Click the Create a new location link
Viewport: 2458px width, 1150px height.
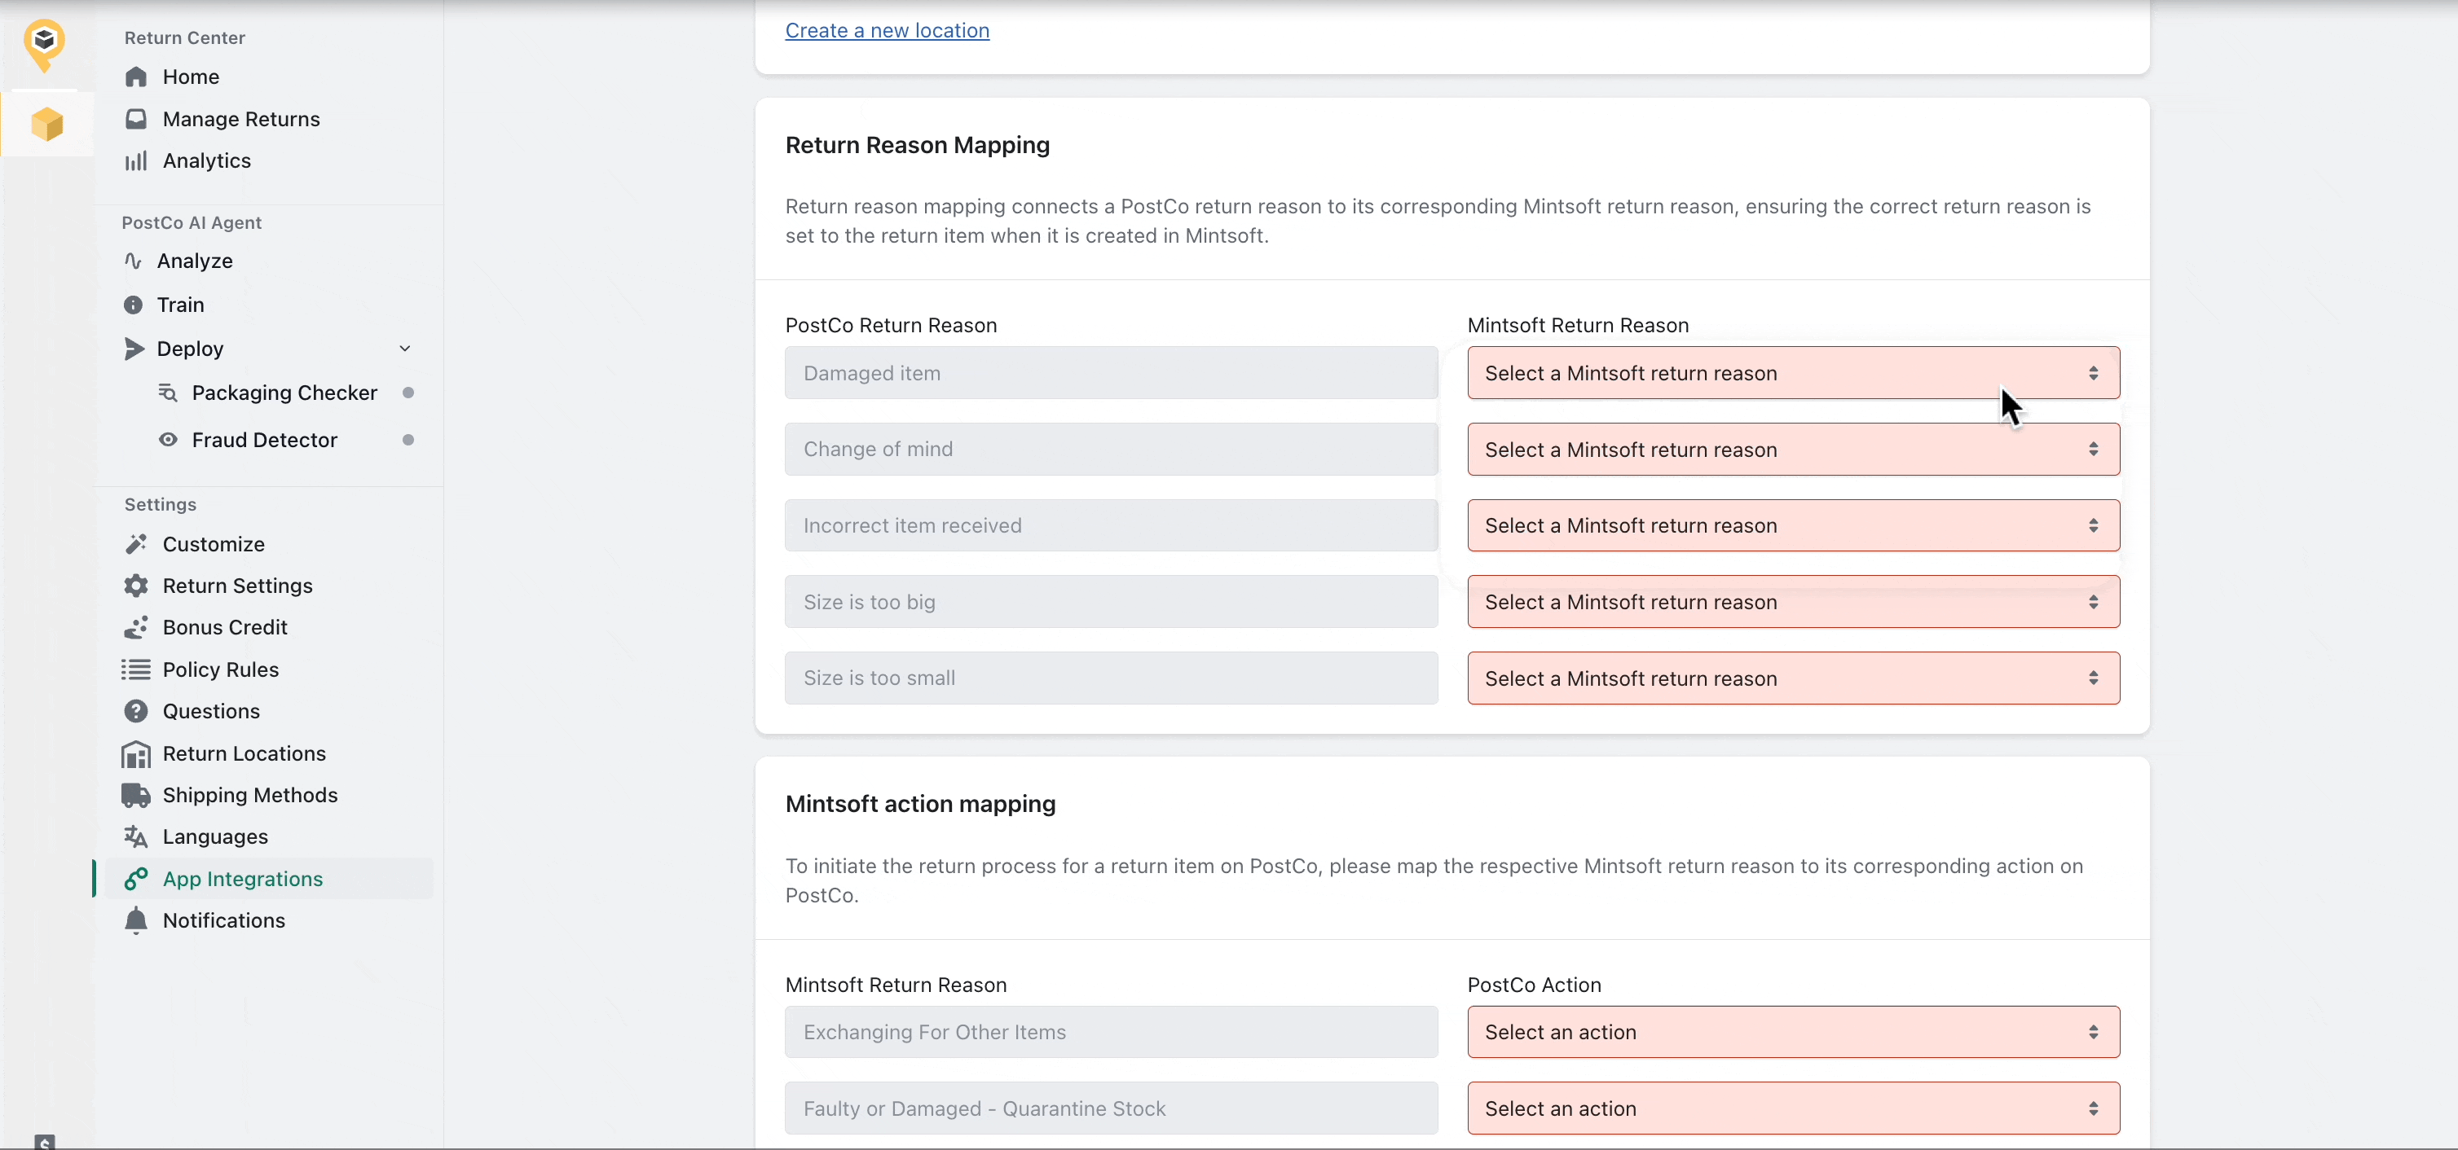887,30
